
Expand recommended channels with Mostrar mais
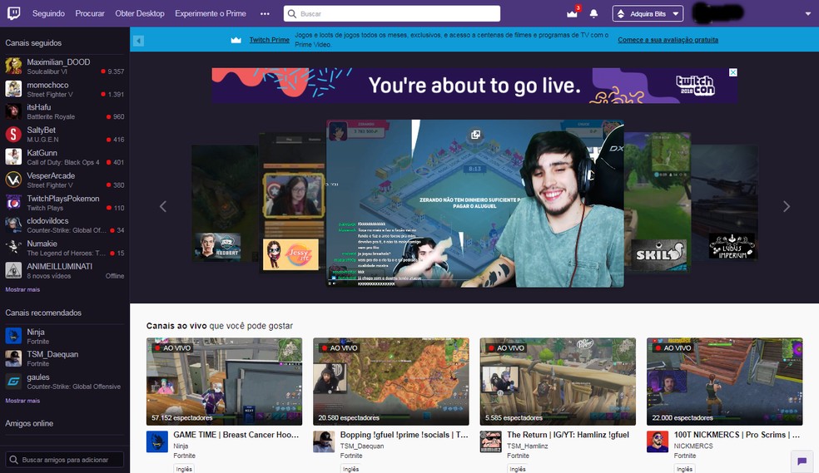click(x=22, y=401)
